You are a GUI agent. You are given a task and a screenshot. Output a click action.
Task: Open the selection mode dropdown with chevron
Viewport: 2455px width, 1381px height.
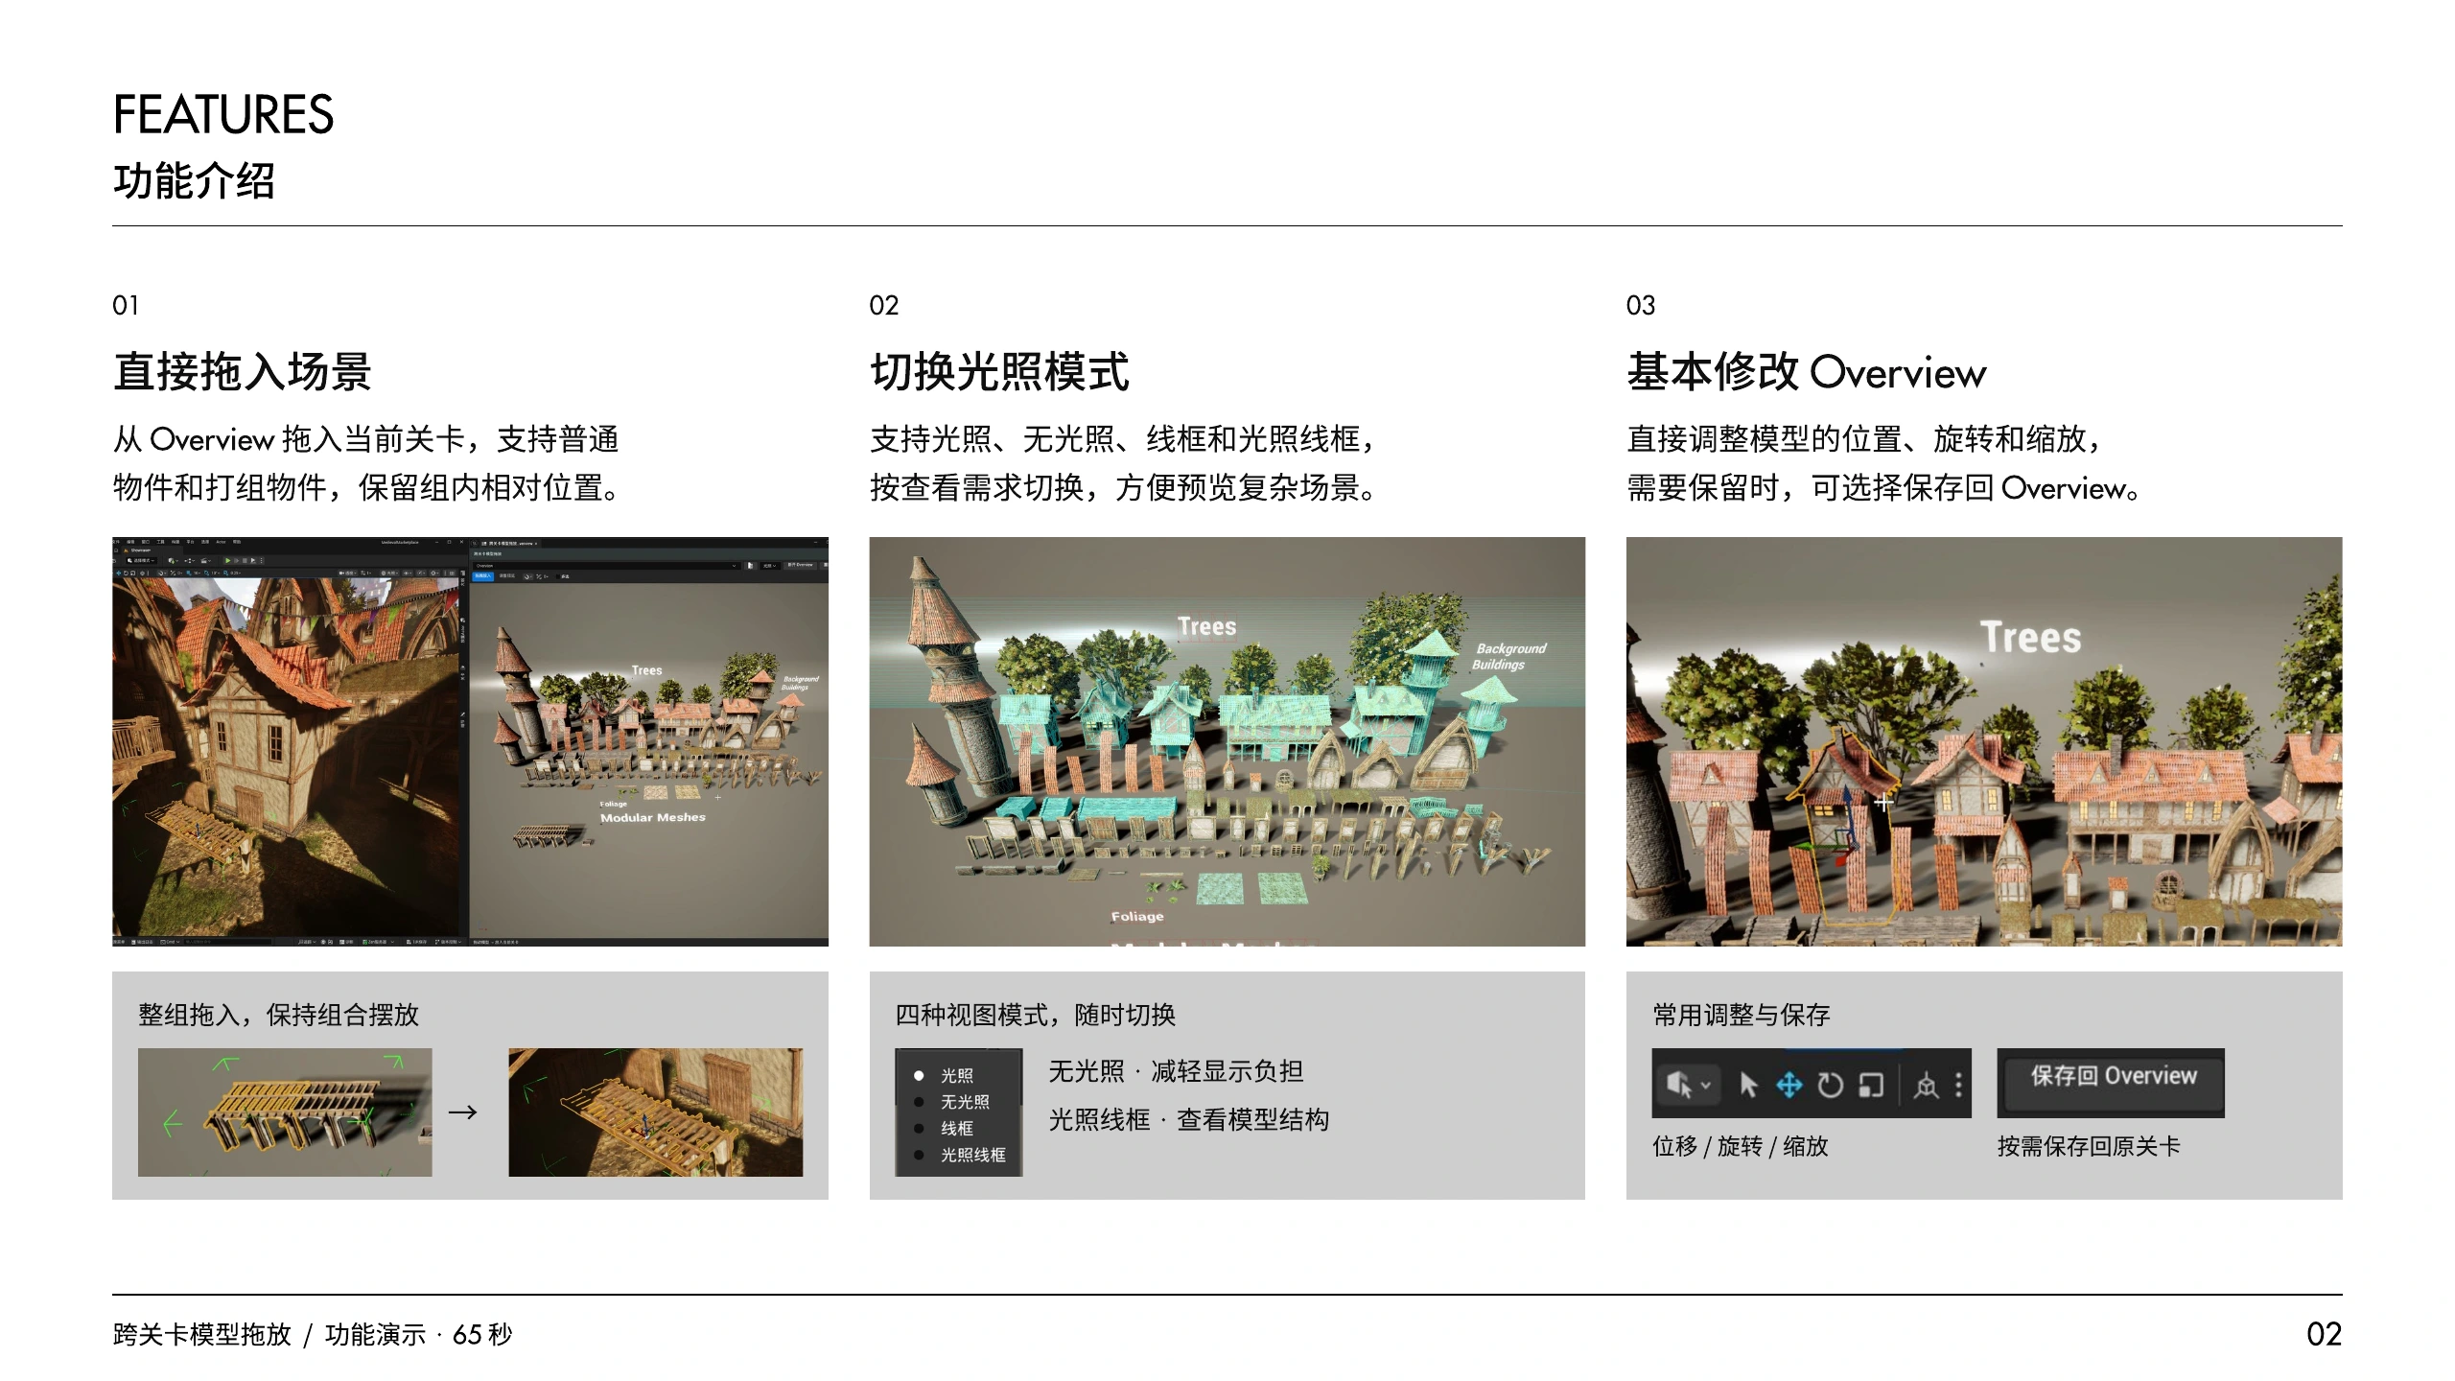1688,1085
